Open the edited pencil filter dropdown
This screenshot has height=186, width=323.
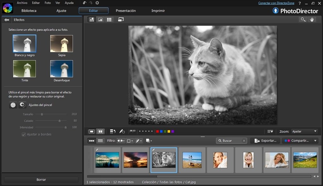click(139, 141)
